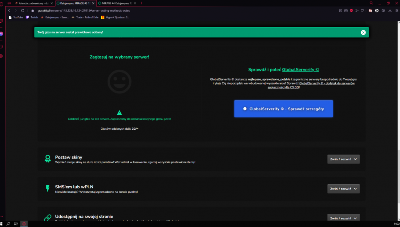The width and height of the screenshot is (400, 227).
Task: Click 'Głosów oddanych dziś: 20' text
Action: pos(119,129)
